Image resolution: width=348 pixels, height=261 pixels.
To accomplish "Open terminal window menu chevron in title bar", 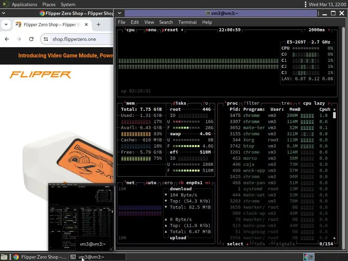I will tap(119, 13).
